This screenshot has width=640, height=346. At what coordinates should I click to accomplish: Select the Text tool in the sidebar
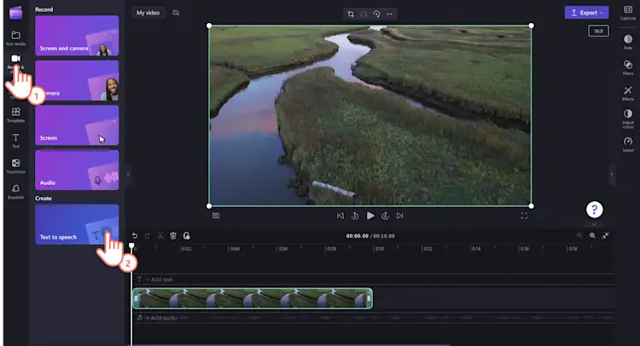[15, 140]
